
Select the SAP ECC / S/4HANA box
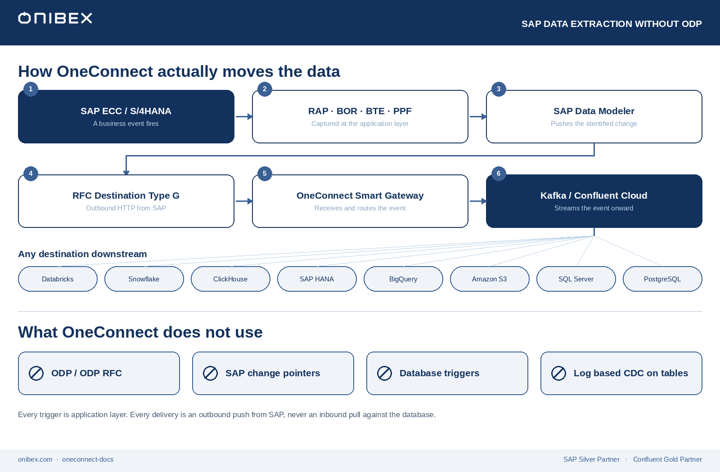(126, 117)
